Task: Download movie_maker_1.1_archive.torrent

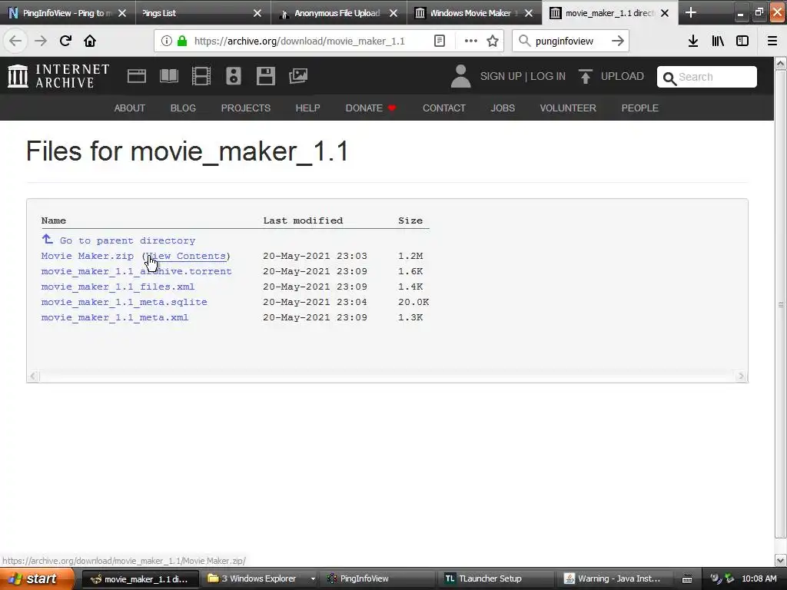Action: pos(137,271)
